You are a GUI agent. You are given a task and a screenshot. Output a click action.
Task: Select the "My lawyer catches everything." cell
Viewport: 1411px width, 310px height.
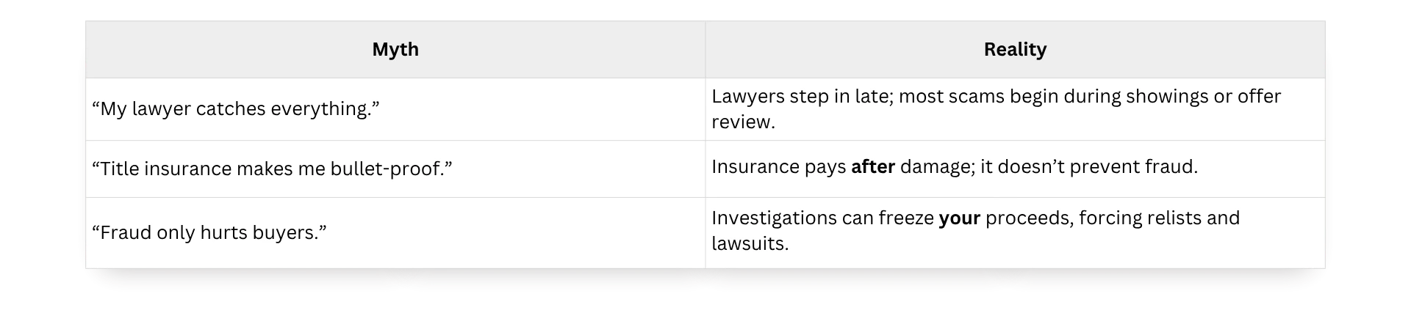(x=395, y=109)
